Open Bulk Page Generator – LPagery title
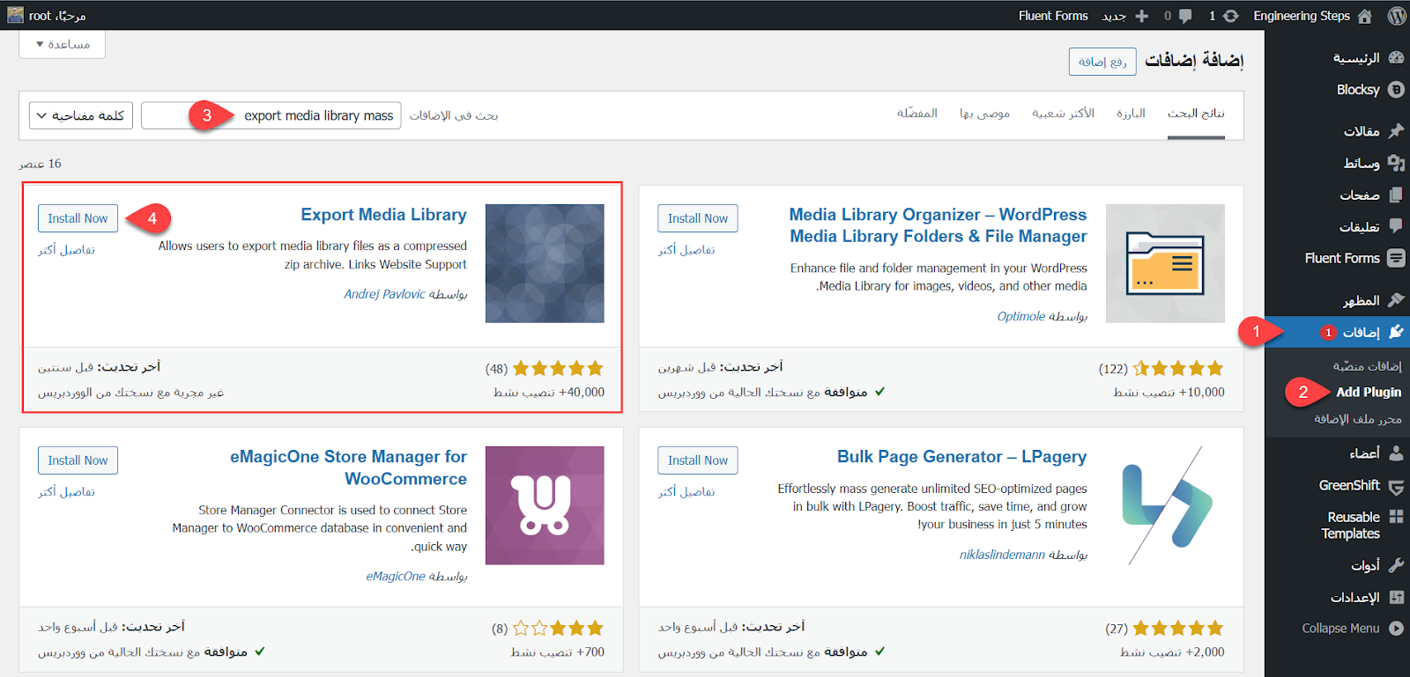This screenshot has width=1410, height=677. (961, 457)
